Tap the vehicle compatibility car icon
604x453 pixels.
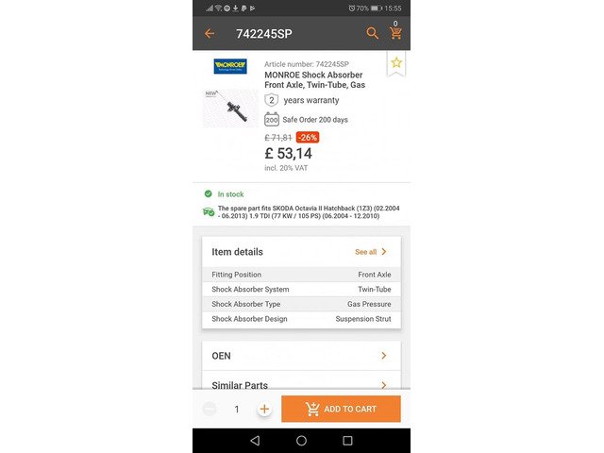point(209,211)
